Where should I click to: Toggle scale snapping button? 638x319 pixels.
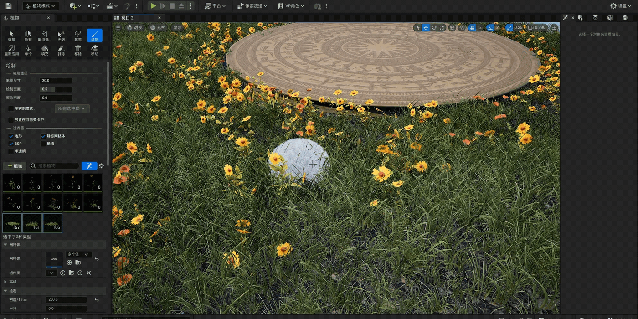509,28
